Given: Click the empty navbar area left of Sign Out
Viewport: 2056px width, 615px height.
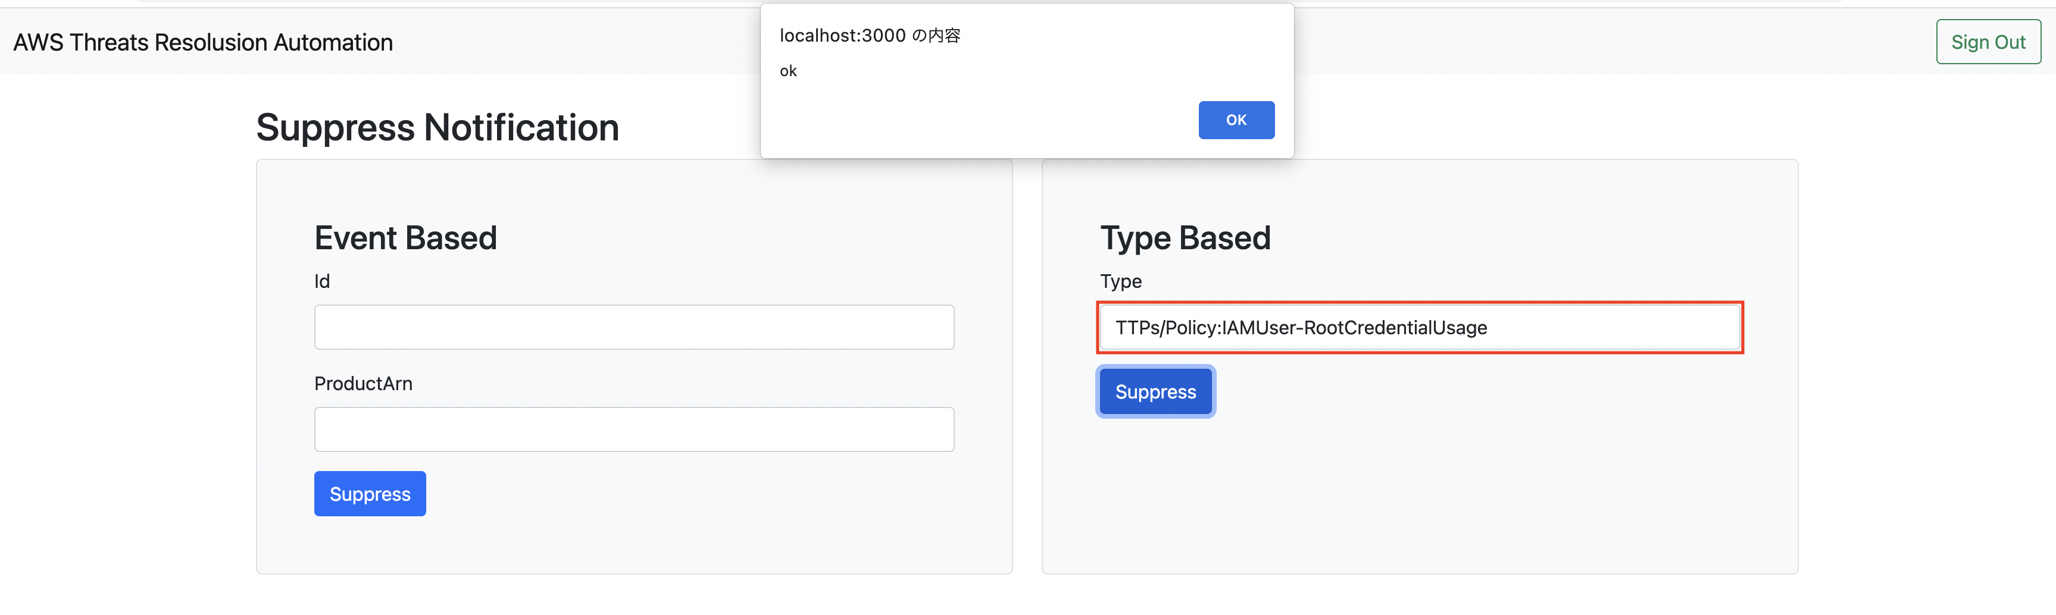Looking at the screenshot, I should tap(1596, 42).
